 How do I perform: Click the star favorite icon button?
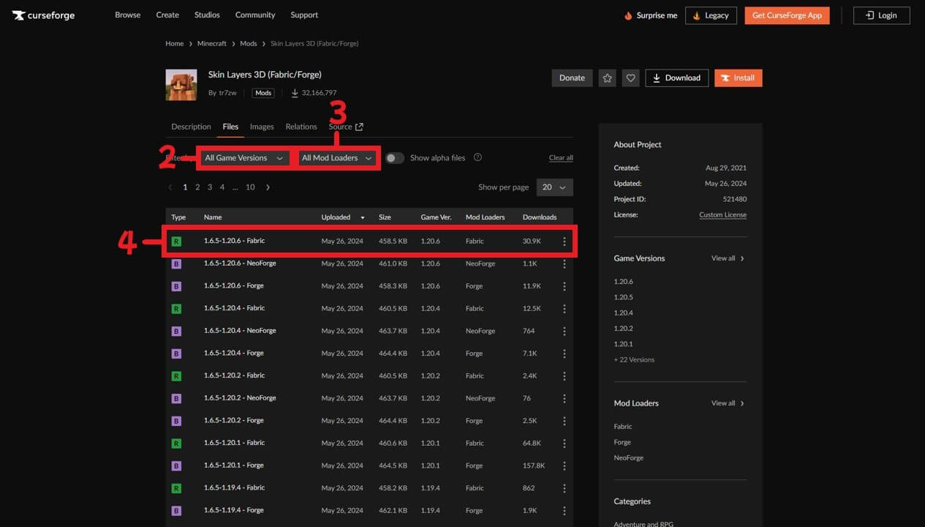(607, 78)
